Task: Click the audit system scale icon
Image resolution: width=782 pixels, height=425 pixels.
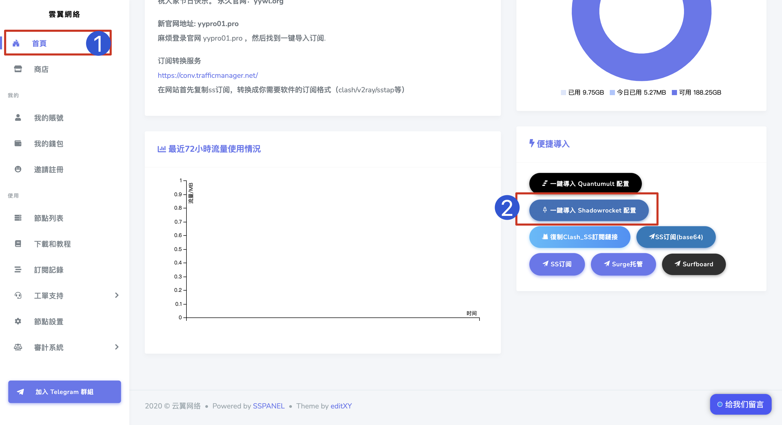Action: point(18,347)
